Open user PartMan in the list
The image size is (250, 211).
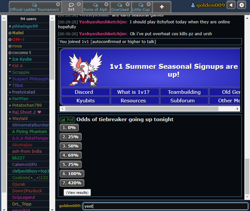(28, 99)
